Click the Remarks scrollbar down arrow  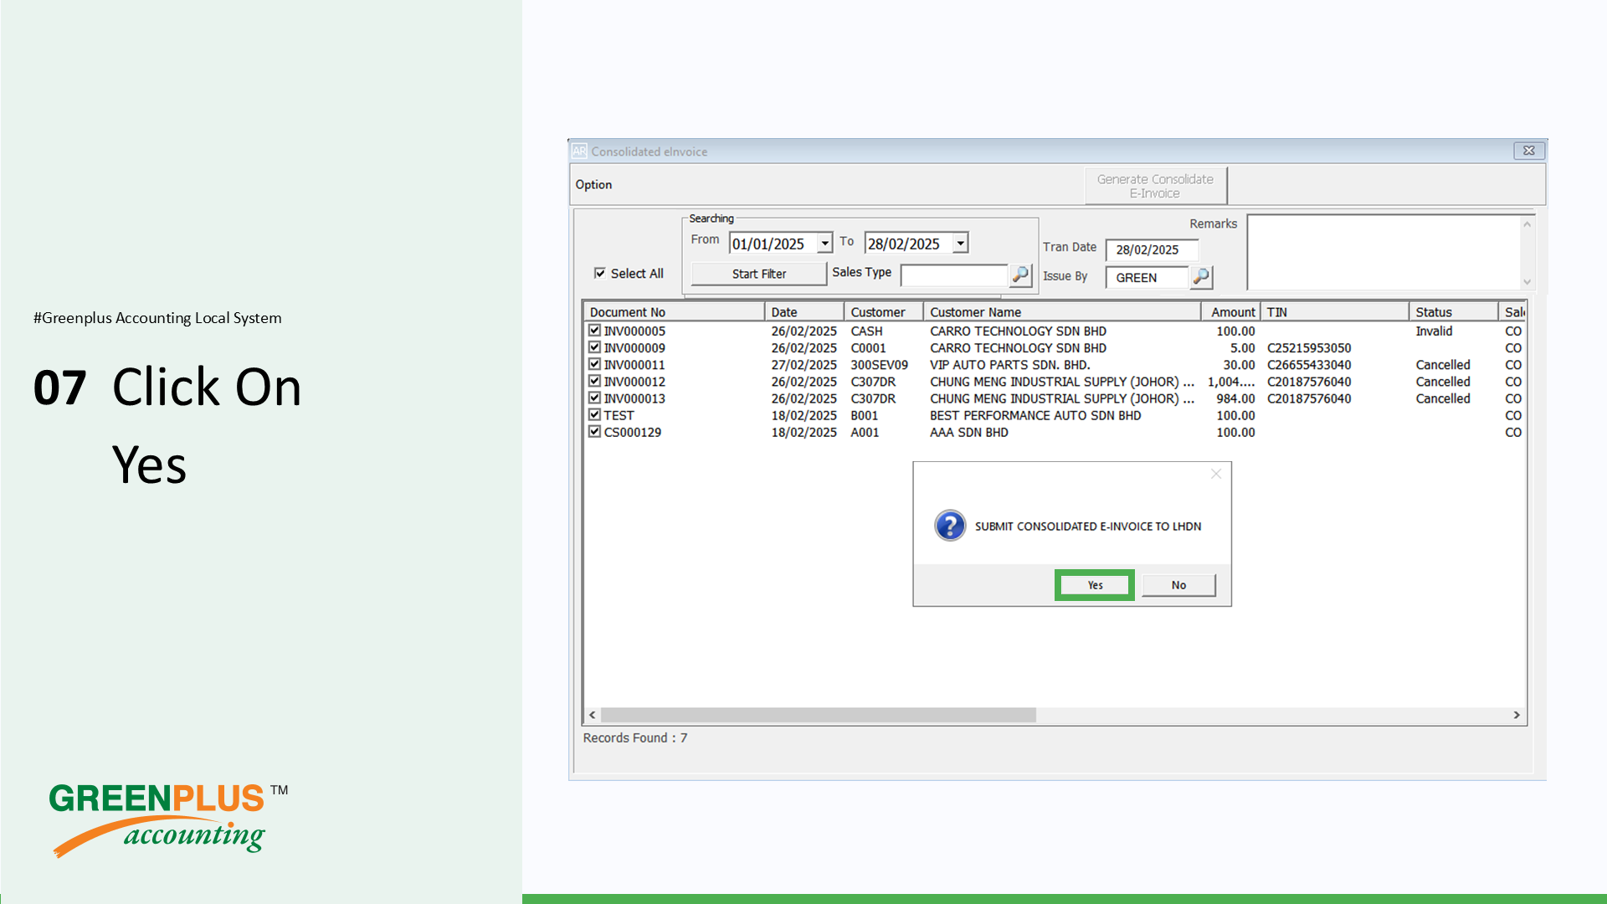click(x=1527, y=281)
